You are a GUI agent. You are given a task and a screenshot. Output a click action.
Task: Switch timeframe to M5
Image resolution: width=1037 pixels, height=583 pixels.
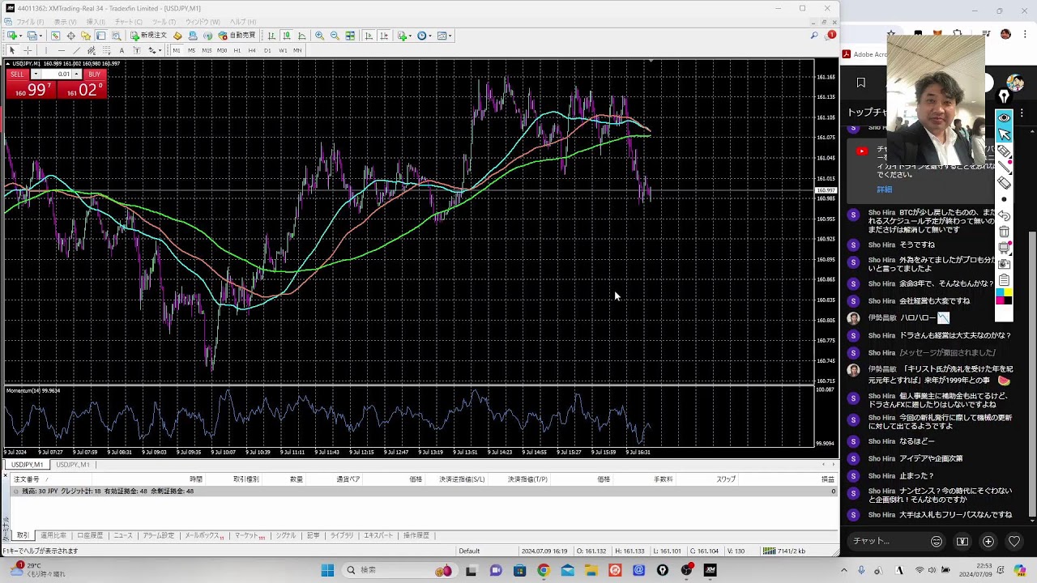pos(192,50)
